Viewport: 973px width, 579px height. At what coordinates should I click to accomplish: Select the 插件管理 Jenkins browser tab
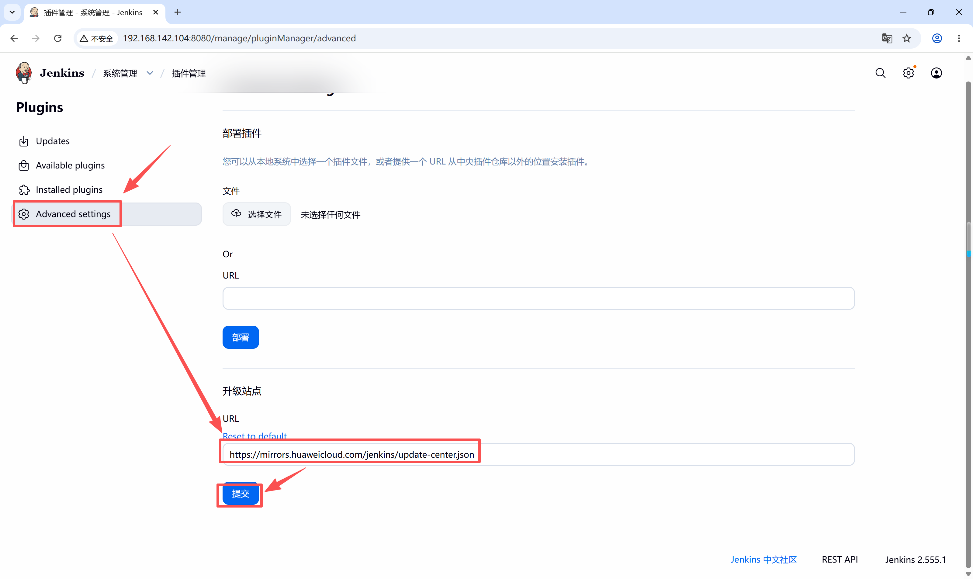click(x=95, y=12)
